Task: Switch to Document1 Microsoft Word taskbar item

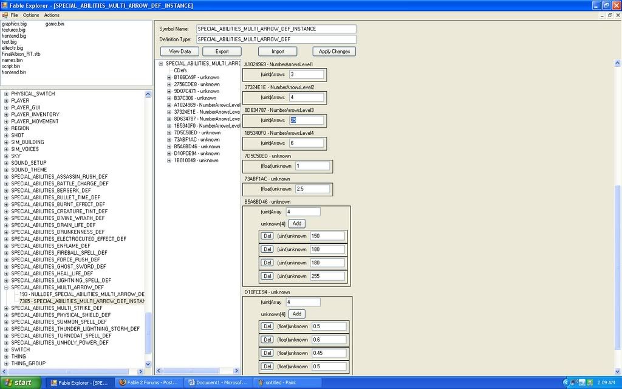Action: pyautogui.click(x=218, y=383)
